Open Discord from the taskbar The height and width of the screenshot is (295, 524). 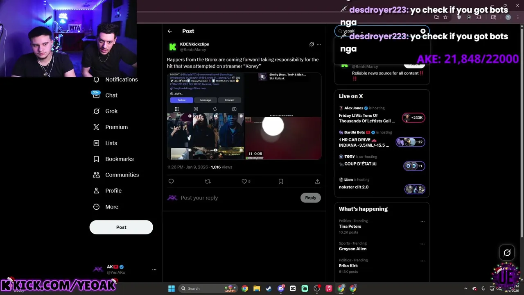[x=281, y=288]
